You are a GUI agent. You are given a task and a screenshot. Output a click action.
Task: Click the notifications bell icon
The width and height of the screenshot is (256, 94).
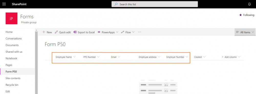coord(249,4)
